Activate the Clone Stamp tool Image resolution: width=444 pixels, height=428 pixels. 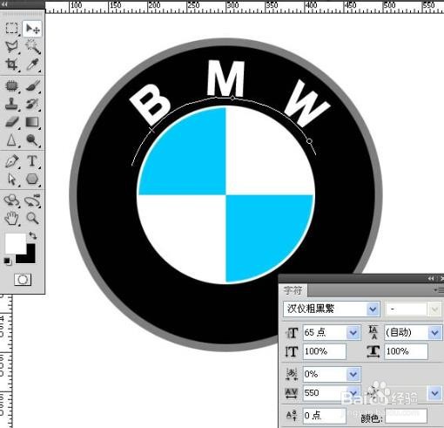click(11, 104)
